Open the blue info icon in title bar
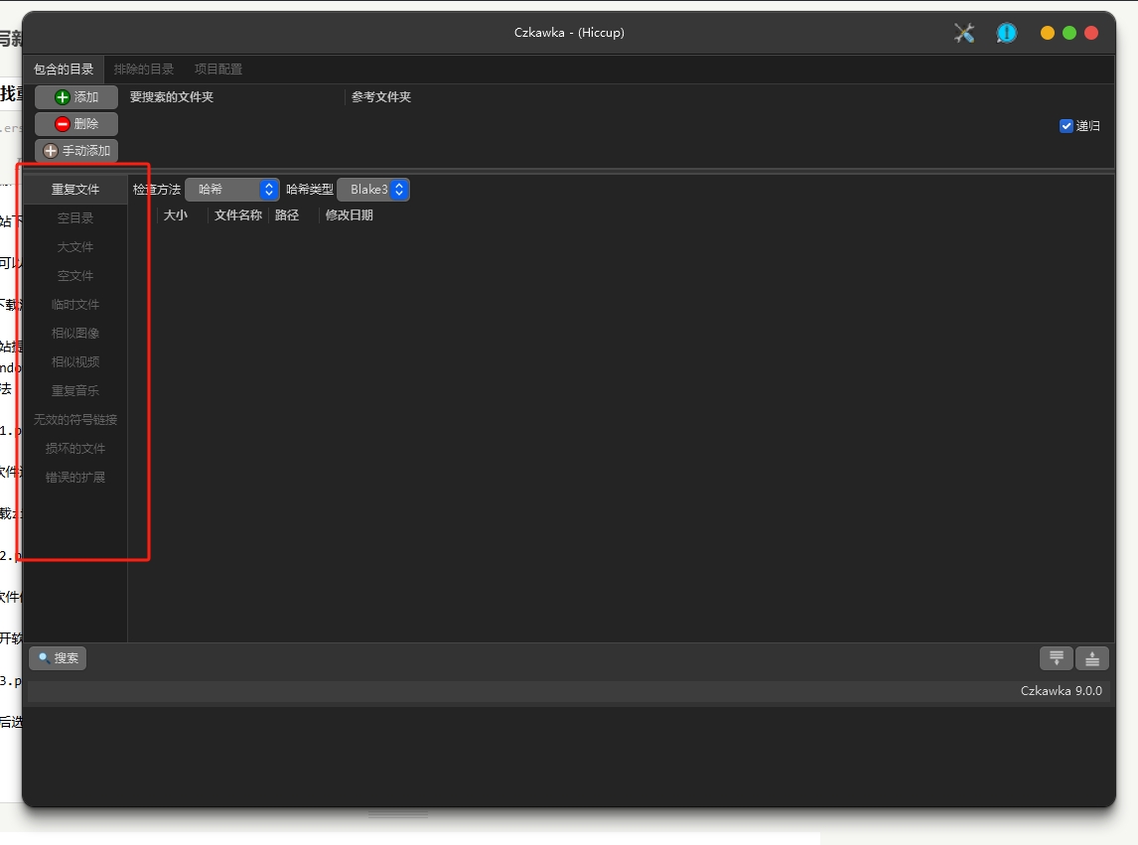The image size is (1138, 845). [x=1007, y=33]
